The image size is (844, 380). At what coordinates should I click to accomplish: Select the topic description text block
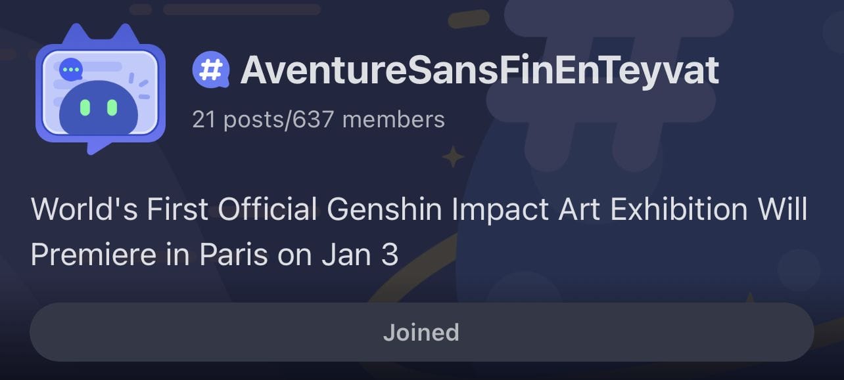(x=419, y=232)
